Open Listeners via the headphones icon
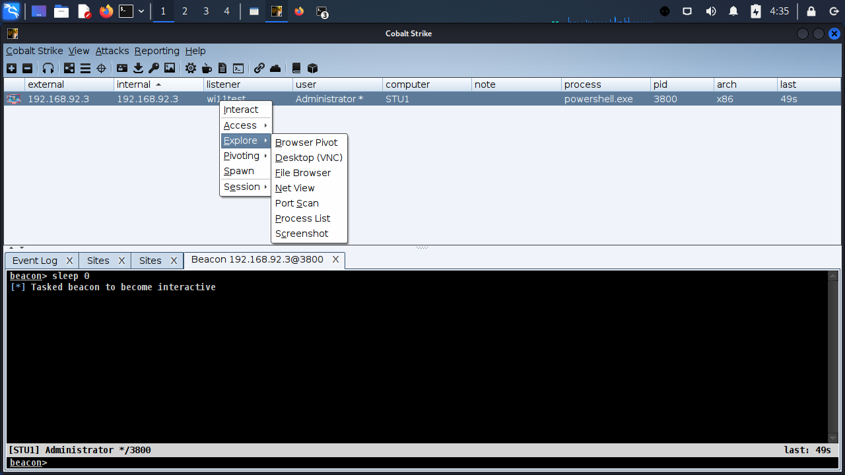 click(x=48, y=68)
